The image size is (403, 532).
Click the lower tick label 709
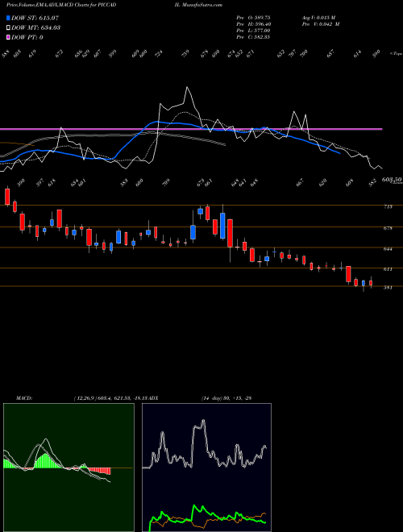[x=167, y=182]
